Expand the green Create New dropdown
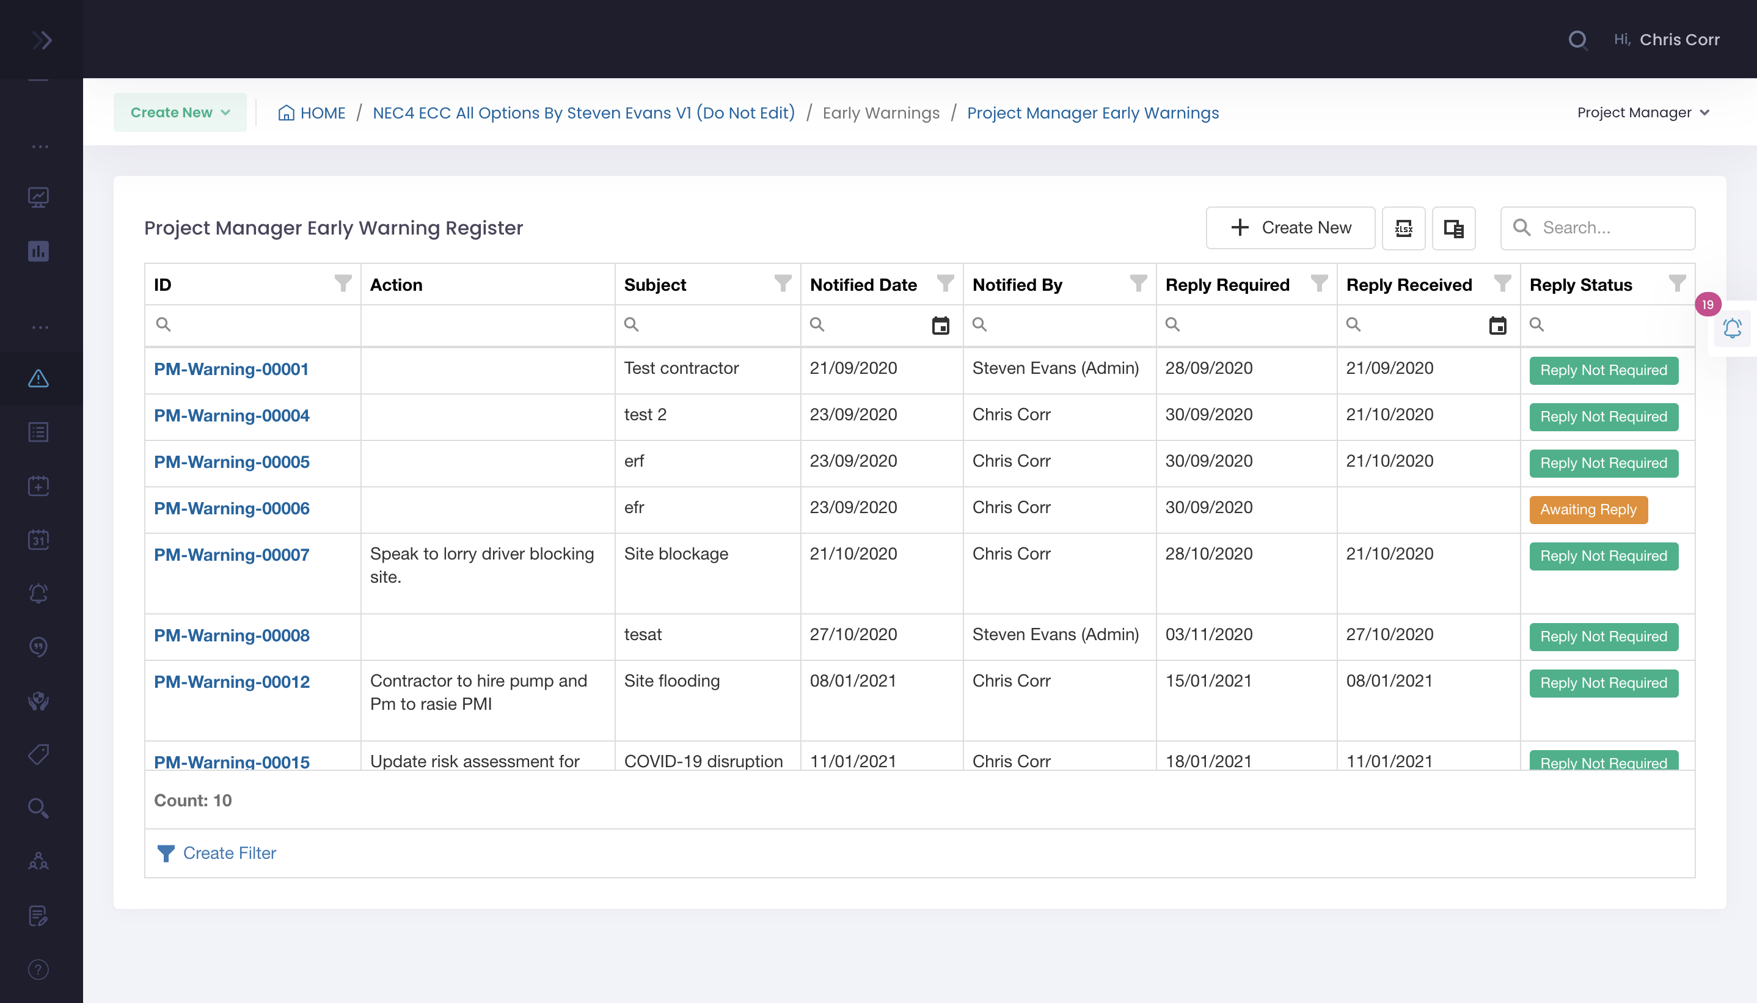This screenshot has height=1003, width=1757. point(180,112)
